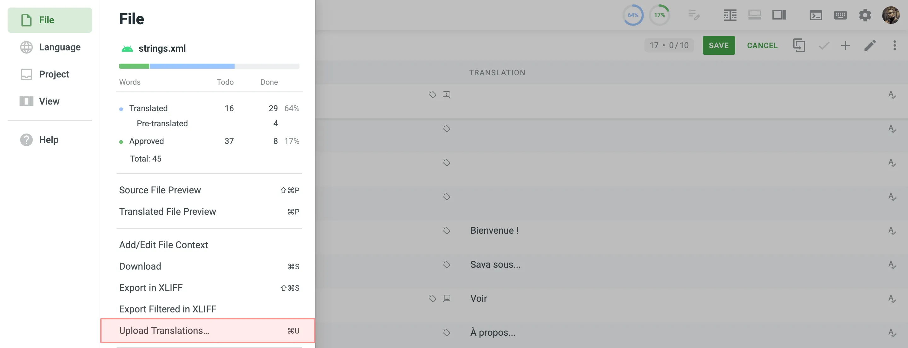Open the console/terminal panel icon
The height and width of the screenshot is (348, 908).
(x=816, y=15)
